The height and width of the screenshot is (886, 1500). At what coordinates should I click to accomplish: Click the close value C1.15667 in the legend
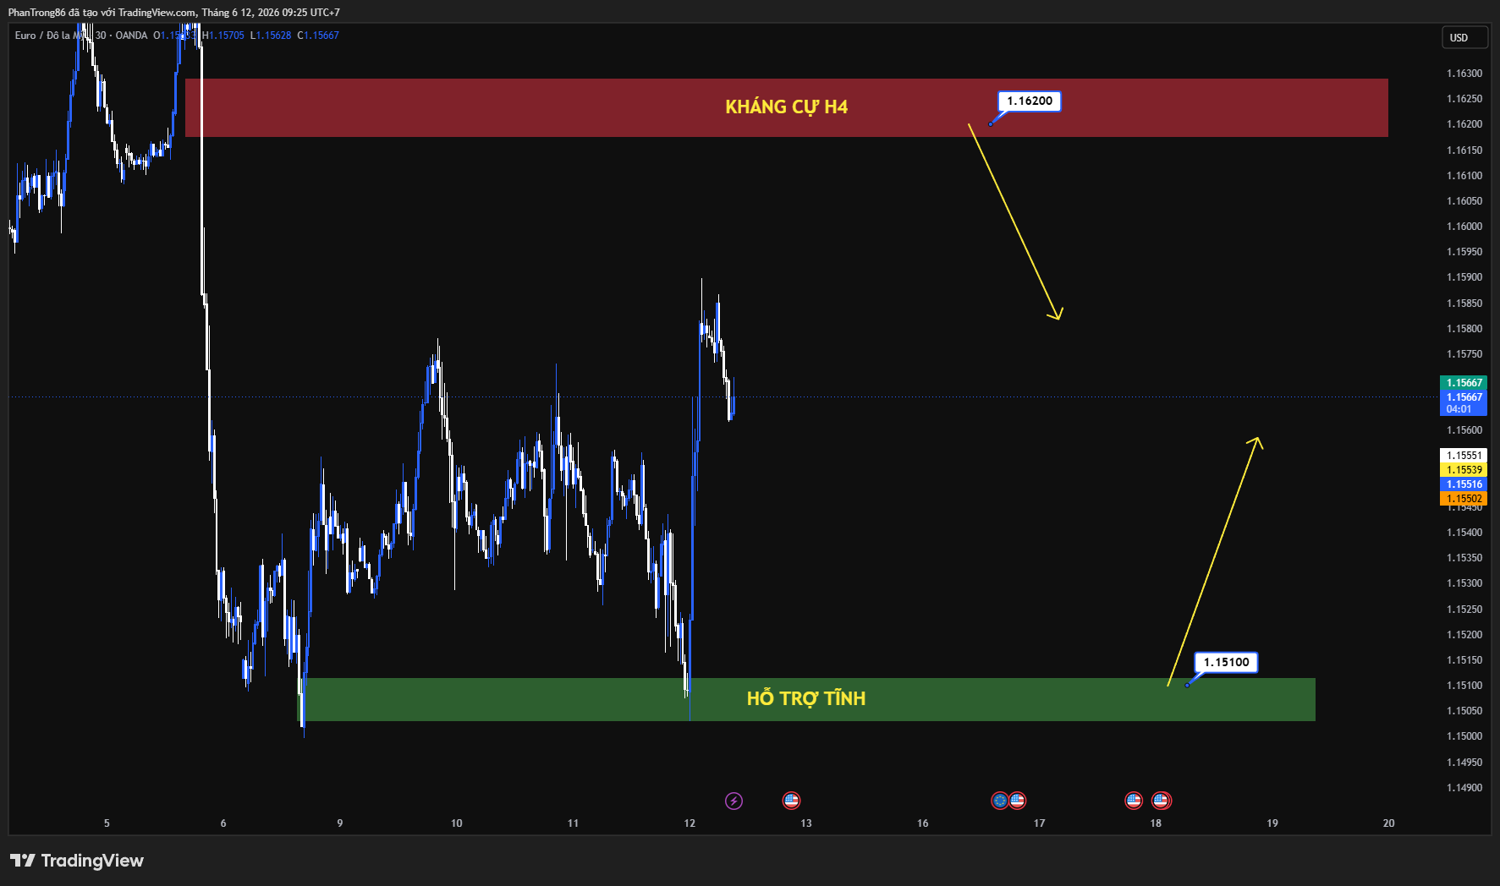(x=318, y=36)
